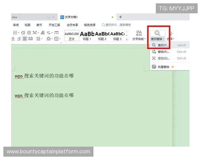This screenshot has width=201, height=160.
Task: Click the show paragraph marks icon
Action: coord(49,33)
